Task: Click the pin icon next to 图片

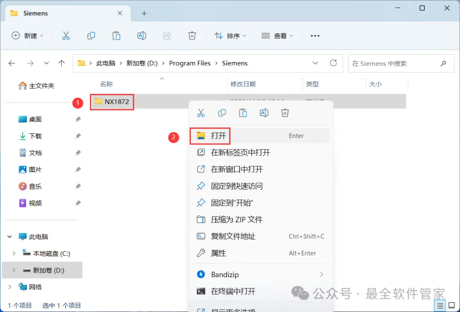Action: pyautogui.click(x=78, y=170)
